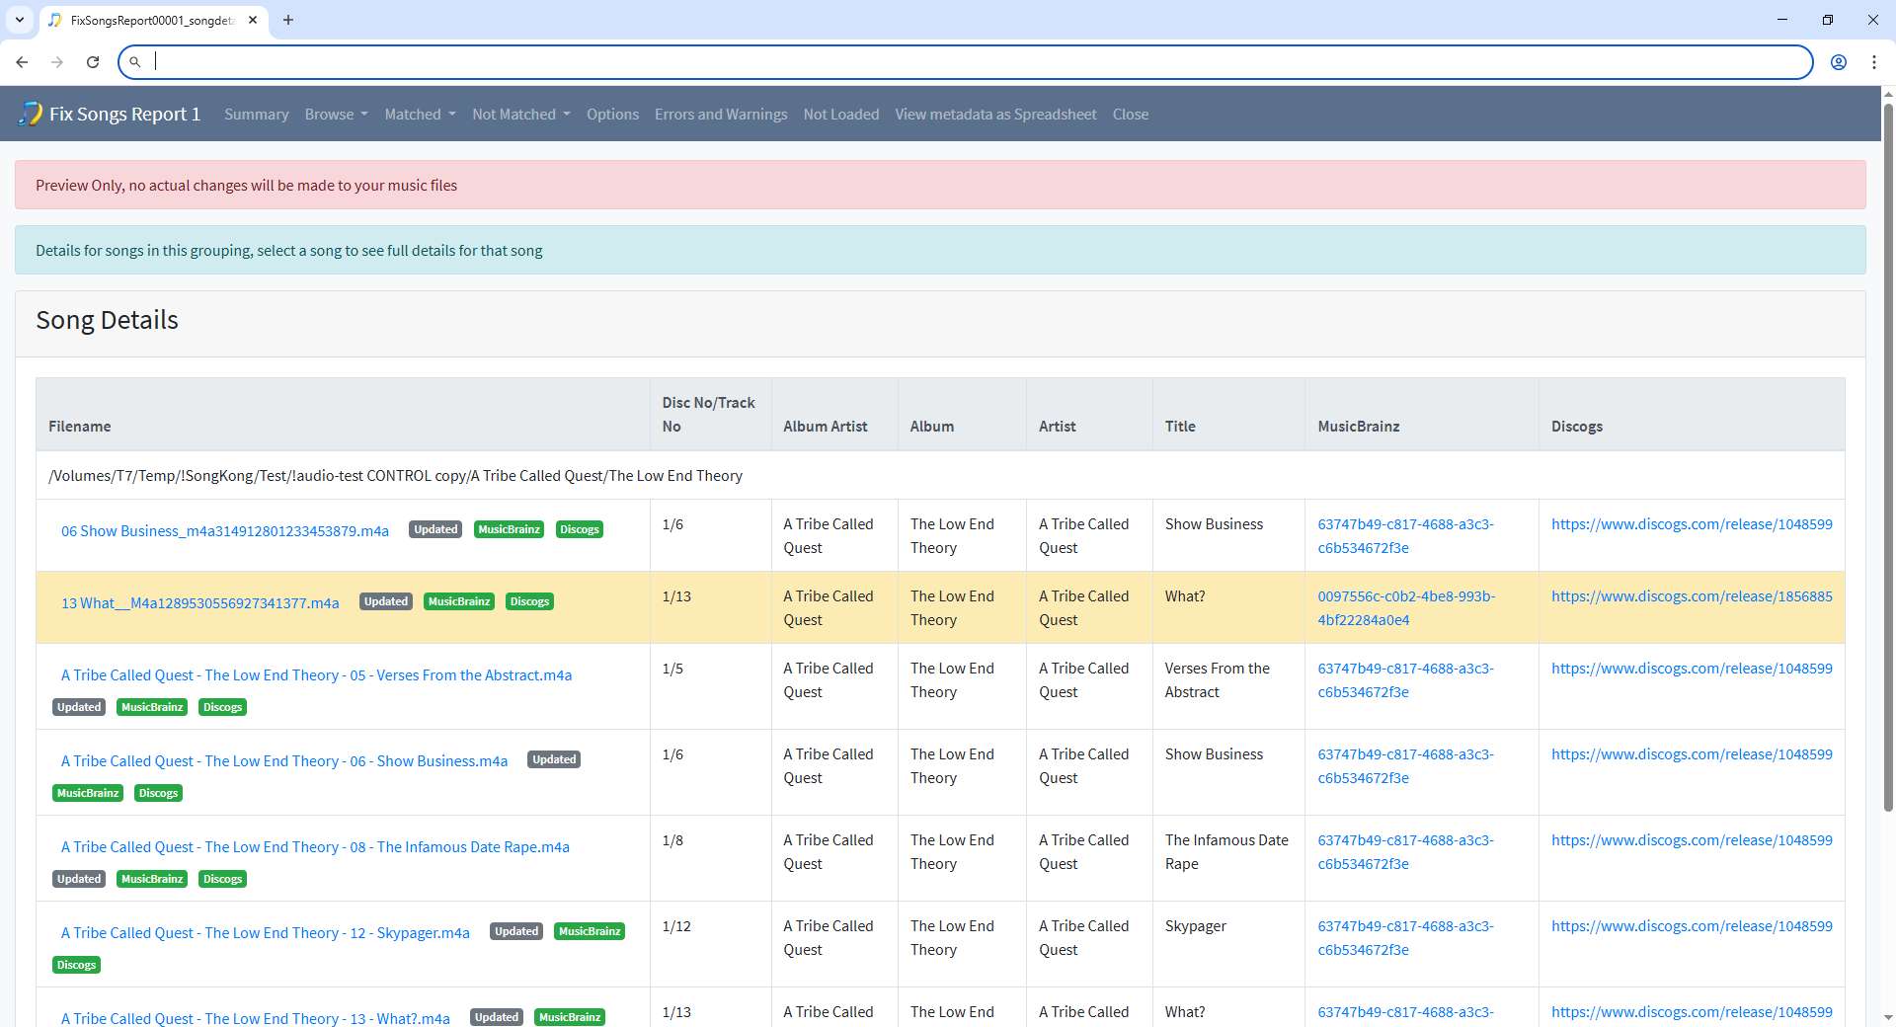
Task: Open MusicBrainz ID 0097556c-c0b2-4be8-993b-4bf22284a0e4
Action: coord(1406,608)
